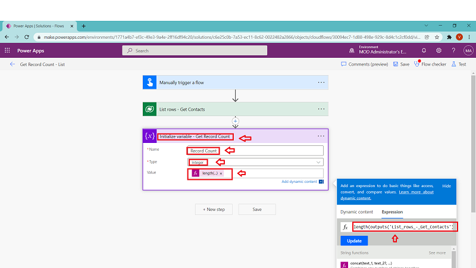
Task: Open the Chrome three-dot menu
Action: pyautogui.click(x=469, y=37)
